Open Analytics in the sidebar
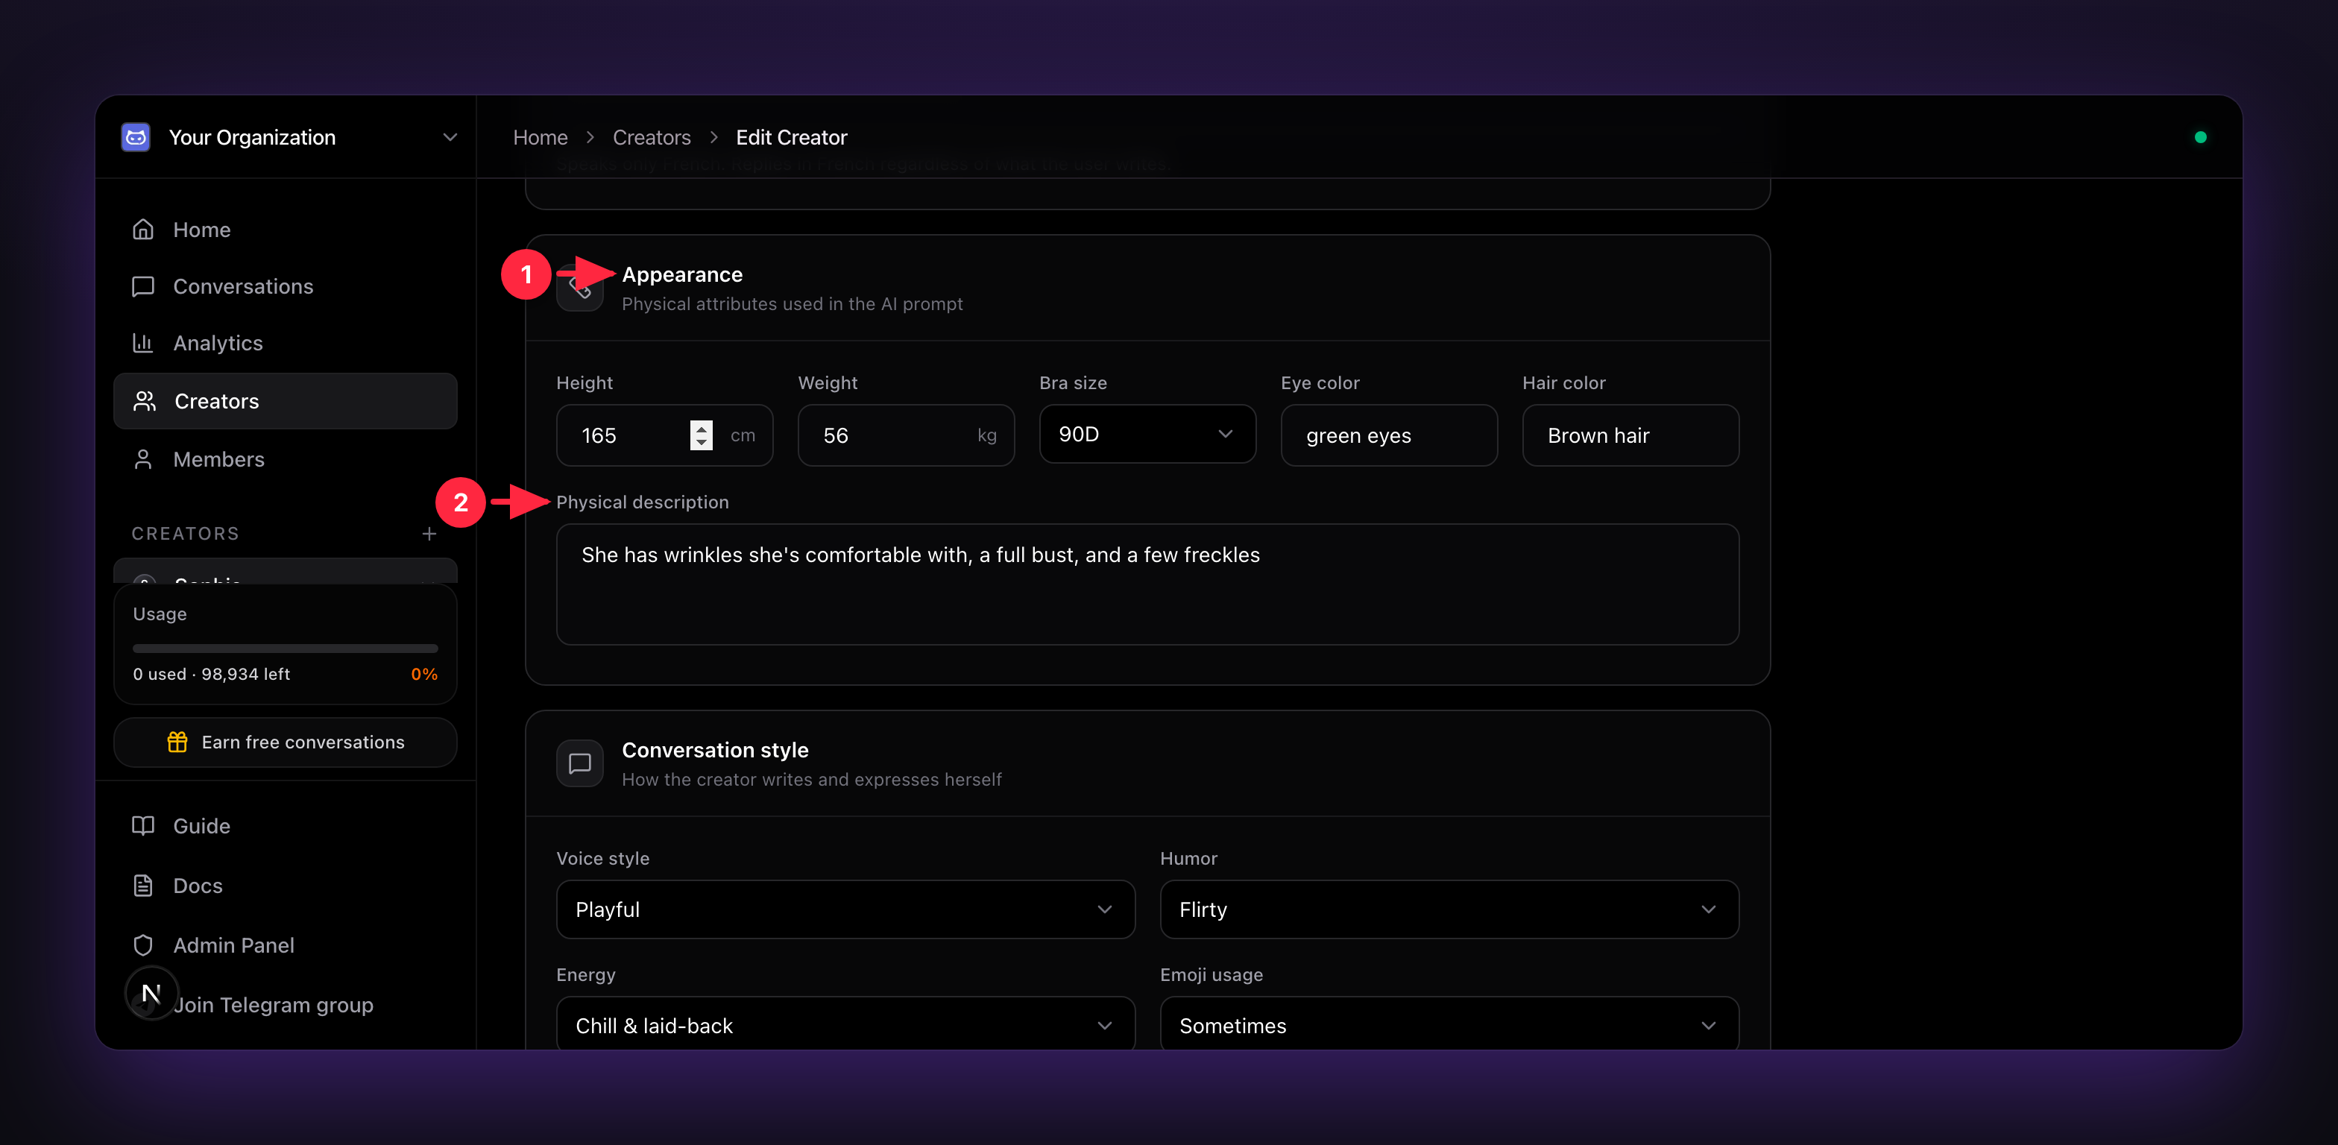 (285, 343)
